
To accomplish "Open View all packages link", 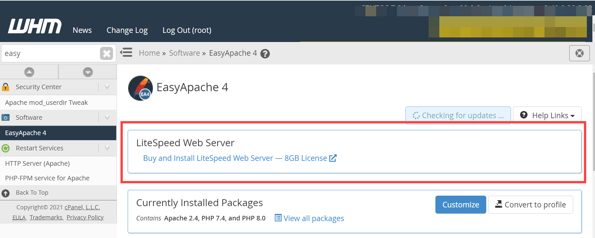I will pos(314,218).
